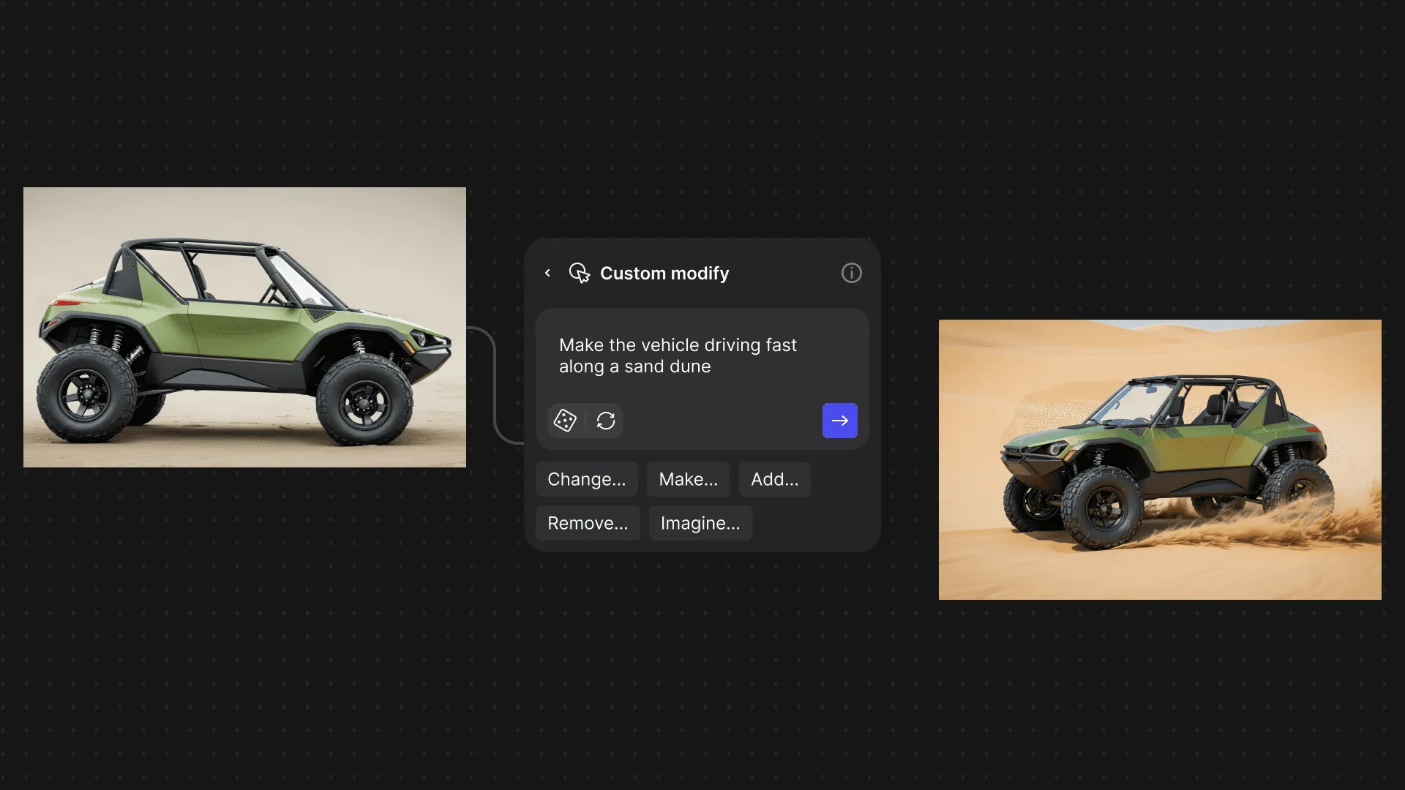The width and height of the screenshot is (1405, 790).
Task: Roll the dice for a random prompt
Action: point(565,421)
